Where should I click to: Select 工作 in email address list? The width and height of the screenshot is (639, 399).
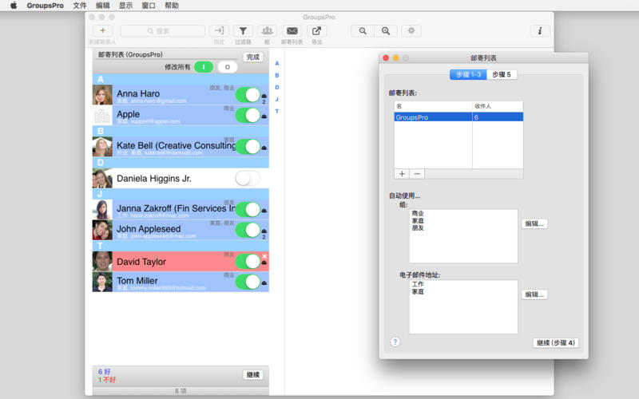[418, 284]
